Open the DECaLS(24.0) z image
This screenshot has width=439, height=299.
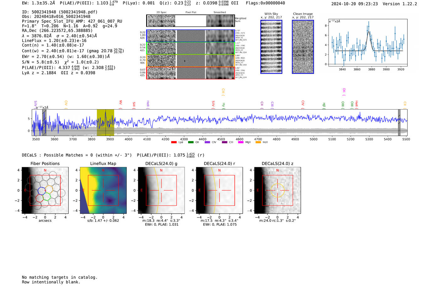pos(277,190)
